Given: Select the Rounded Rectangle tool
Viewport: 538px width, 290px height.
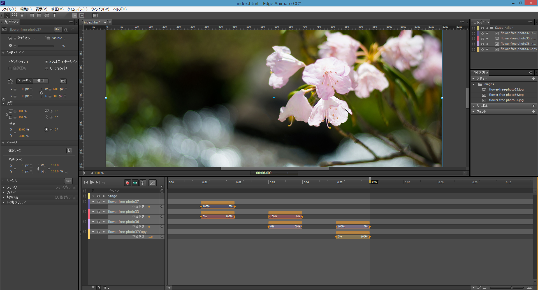Looking at the screenshot, I should coord(39,16).
